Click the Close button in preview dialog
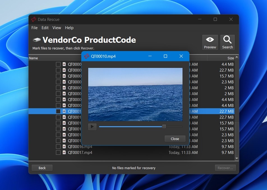This screenshot has height=190, width=267. click(175, 139)
